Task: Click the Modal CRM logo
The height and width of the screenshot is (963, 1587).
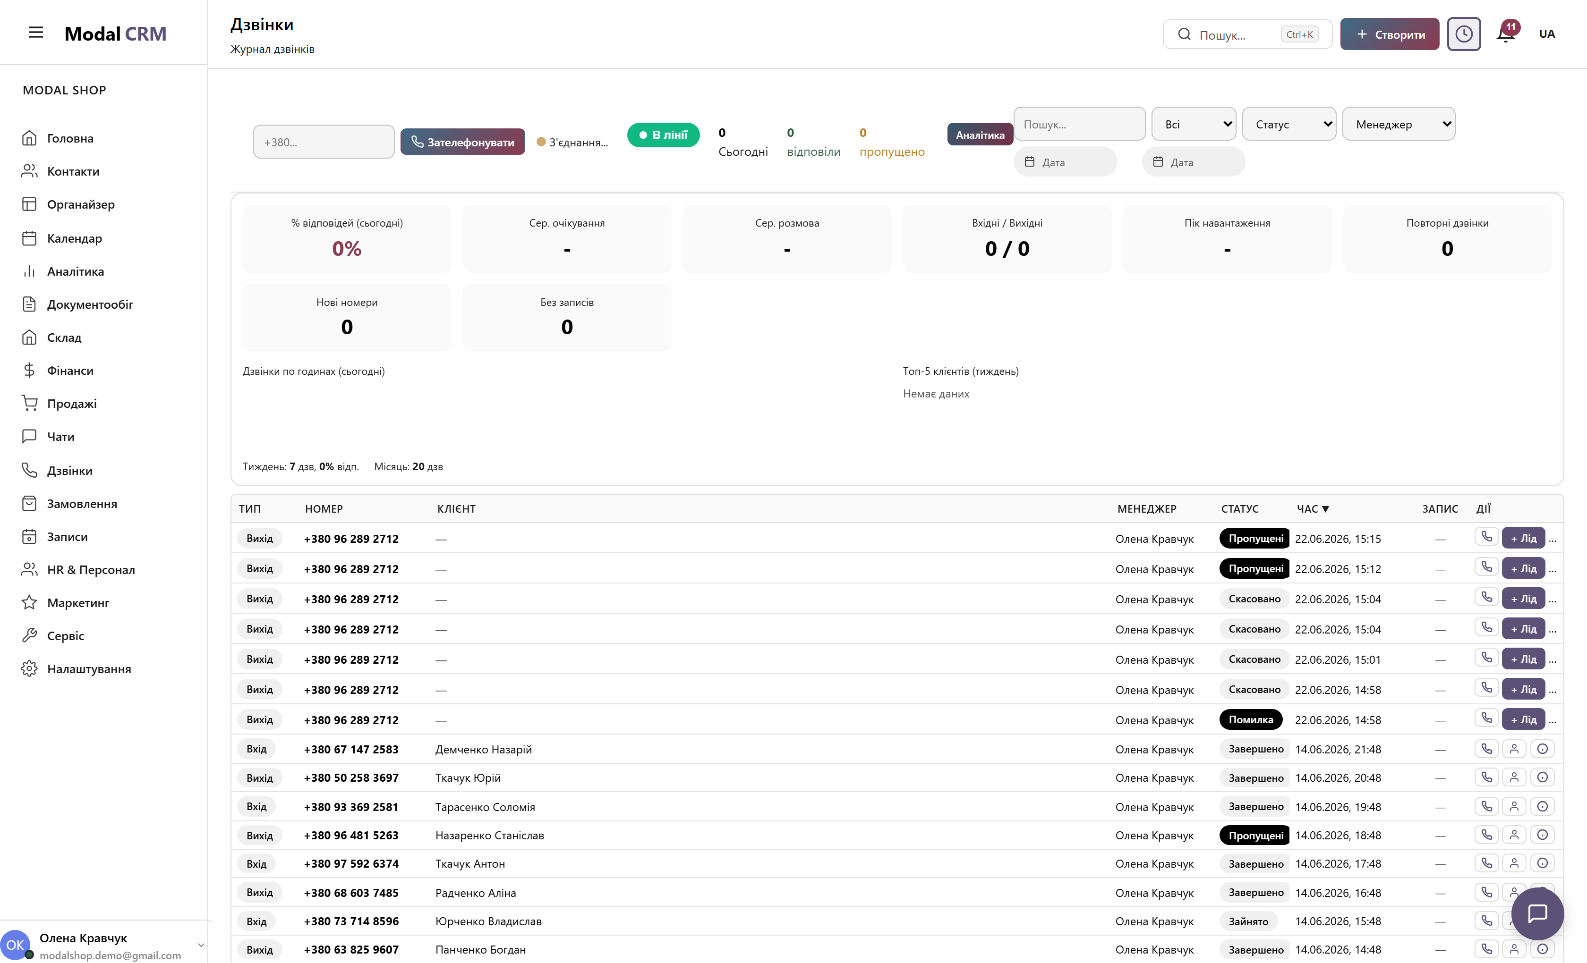Action: [x=115, y=34]
